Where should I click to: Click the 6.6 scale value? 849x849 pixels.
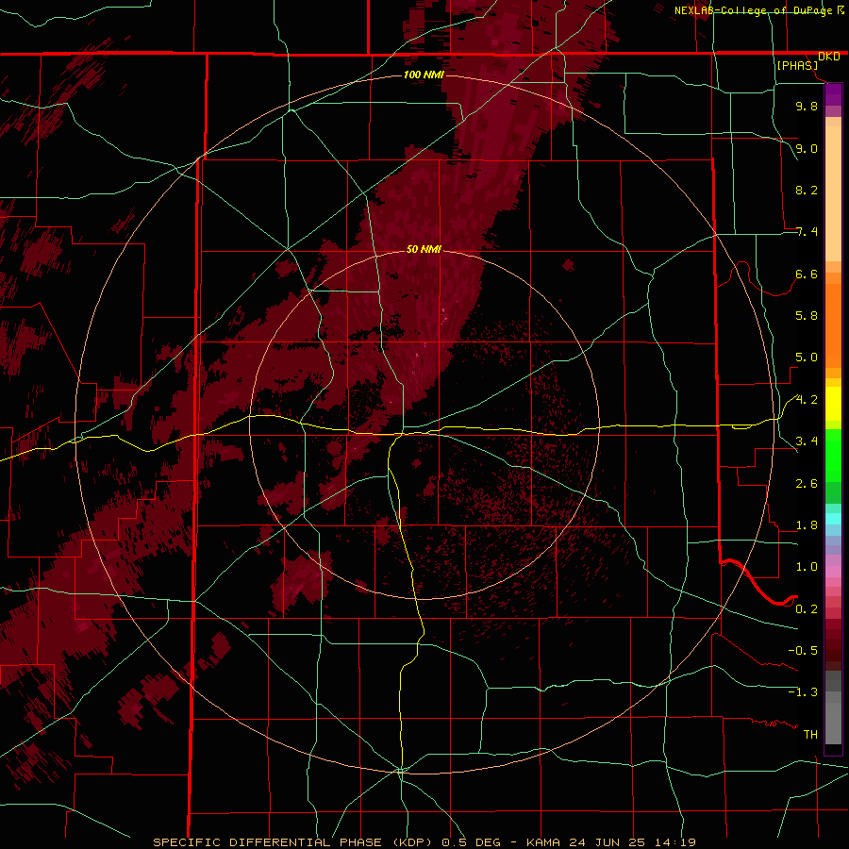click(807, 274)
